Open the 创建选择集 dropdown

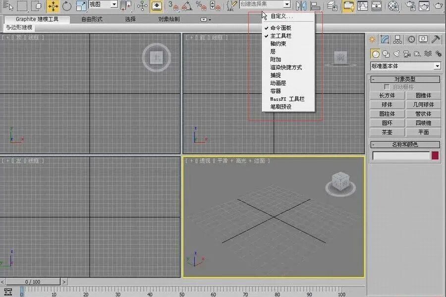click(x=287, y=4)
